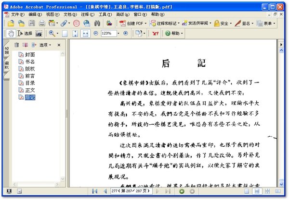This screenshot has width=289, height=200.
Task: Go to previous page arrow
Action: (105, 191)
